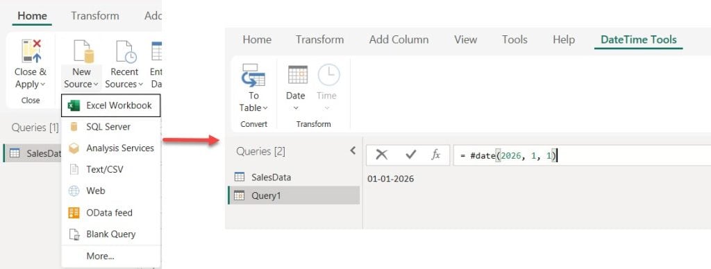Switch to the Transform tab in left window
Viewport: 711px width, 269px height.
[94, 16]
